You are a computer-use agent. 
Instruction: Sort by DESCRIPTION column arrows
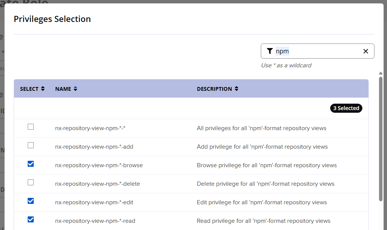click(x=237, y=89)
